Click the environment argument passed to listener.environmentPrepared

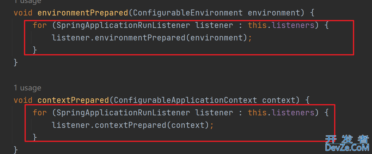pos(217,38)
